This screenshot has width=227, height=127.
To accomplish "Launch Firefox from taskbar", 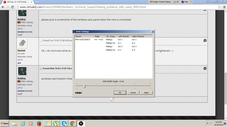I will [39, 124].
